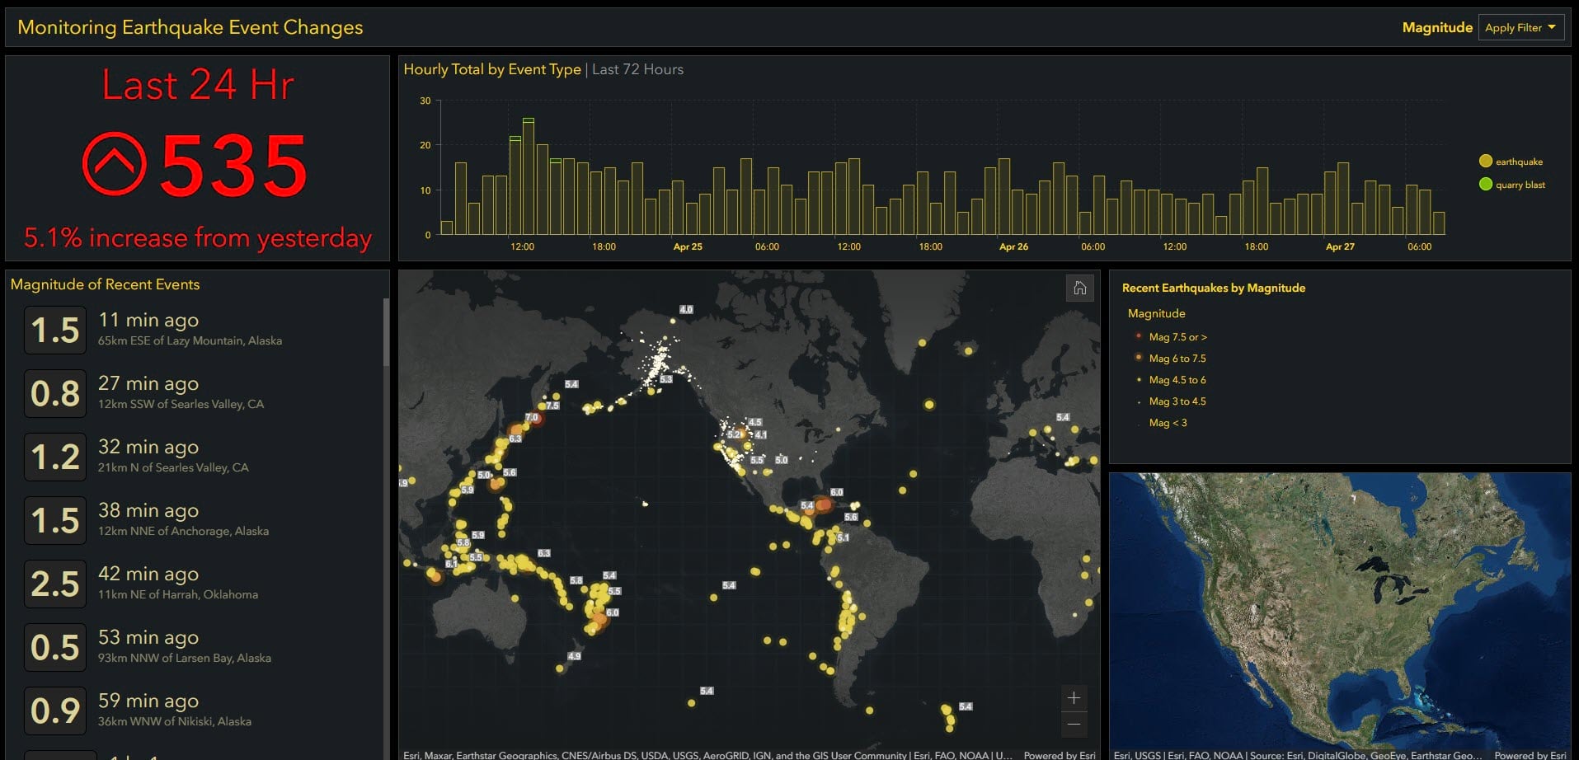1579x760 pixels.
Task: Zoom out of the world map with minus button
Action: coord(1074,725)
